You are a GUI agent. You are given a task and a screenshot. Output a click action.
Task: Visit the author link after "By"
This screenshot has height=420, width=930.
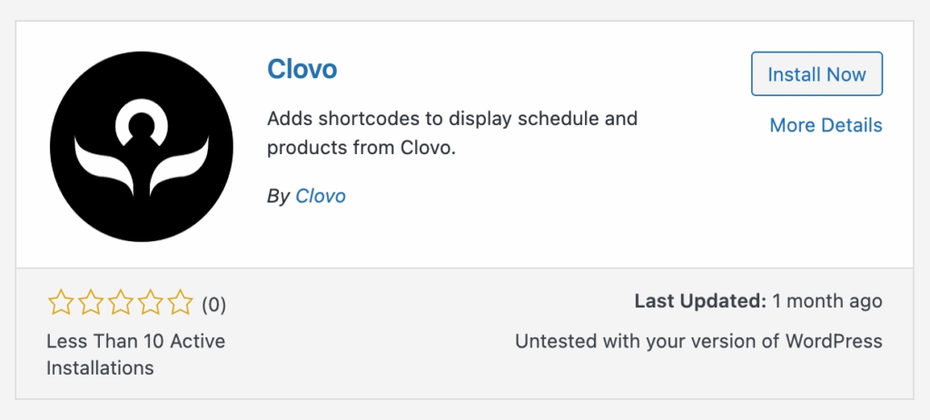321,196
